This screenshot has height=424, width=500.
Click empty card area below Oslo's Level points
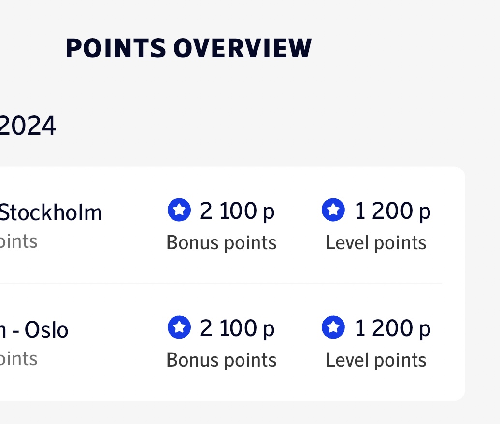(x=376, y=385)
